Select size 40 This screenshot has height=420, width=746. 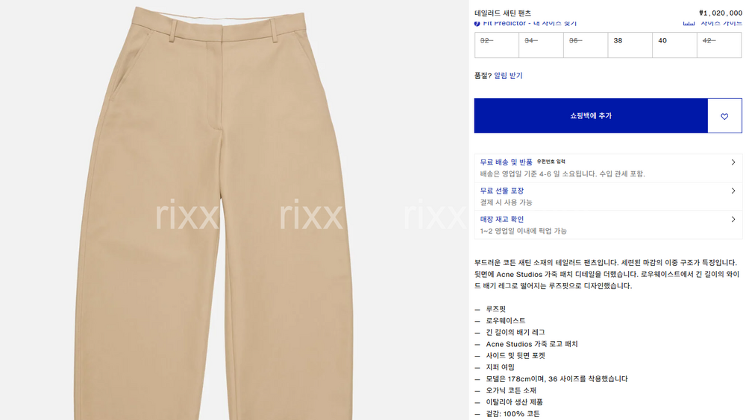click(x=674, y=45)
